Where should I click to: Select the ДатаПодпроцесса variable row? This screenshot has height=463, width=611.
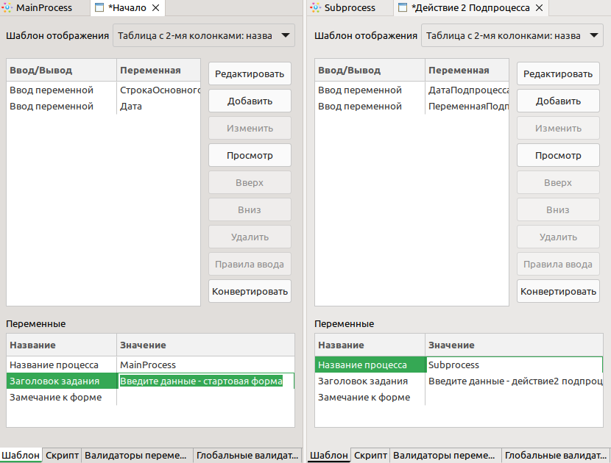pos(412,90)
